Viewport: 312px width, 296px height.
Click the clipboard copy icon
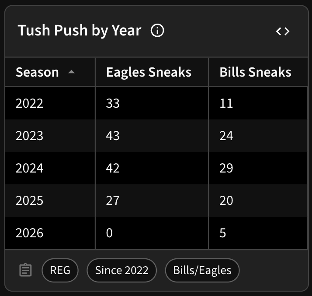tap(25, 270)
